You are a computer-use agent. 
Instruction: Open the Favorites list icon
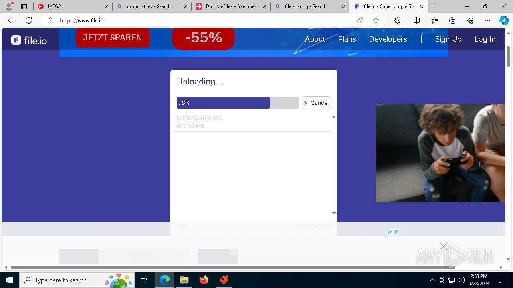pyautogui.click(x=434, y=20)
